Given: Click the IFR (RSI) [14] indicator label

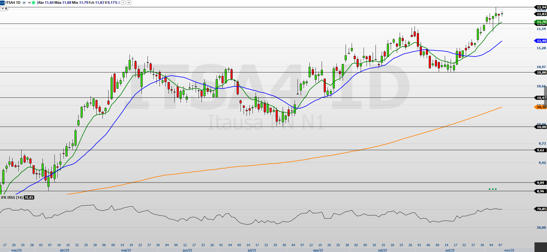Looking at the screenshot, I should tap(12, 198).
